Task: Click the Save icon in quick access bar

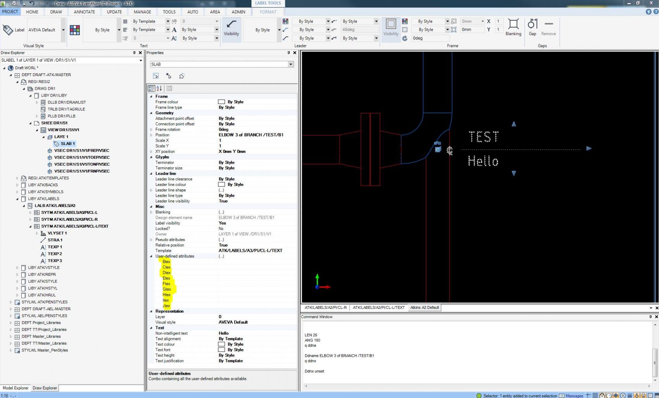Action: click(14, 3)
